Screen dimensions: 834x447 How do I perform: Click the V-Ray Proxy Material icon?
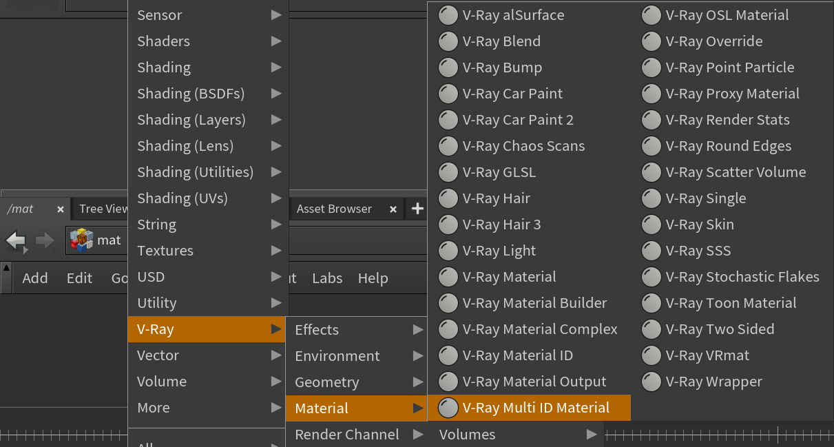coord(651,94)
